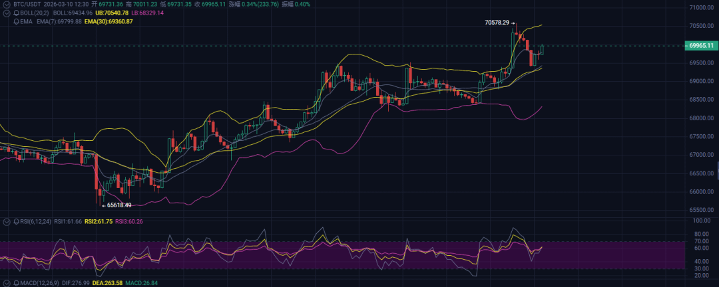Click the RSI3:60.26 value

click(x=129, y=221)
